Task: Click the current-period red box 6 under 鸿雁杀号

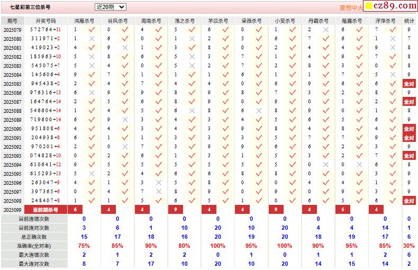Action: pos(75,210)
